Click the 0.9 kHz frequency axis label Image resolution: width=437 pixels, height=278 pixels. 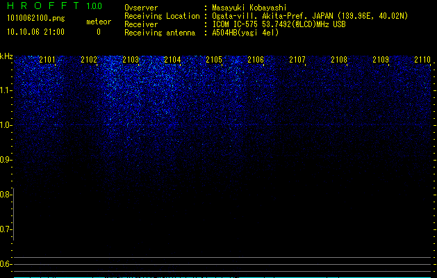point(5,160)
